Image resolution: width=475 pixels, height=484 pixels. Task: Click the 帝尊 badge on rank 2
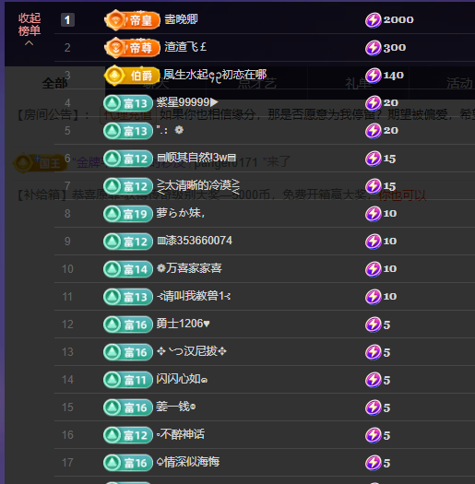132,48
